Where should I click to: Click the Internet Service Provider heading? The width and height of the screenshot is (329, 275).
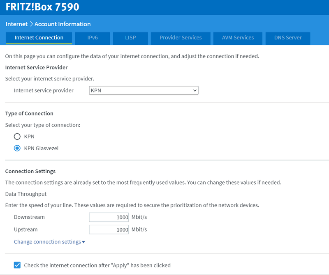click(36, 67)
